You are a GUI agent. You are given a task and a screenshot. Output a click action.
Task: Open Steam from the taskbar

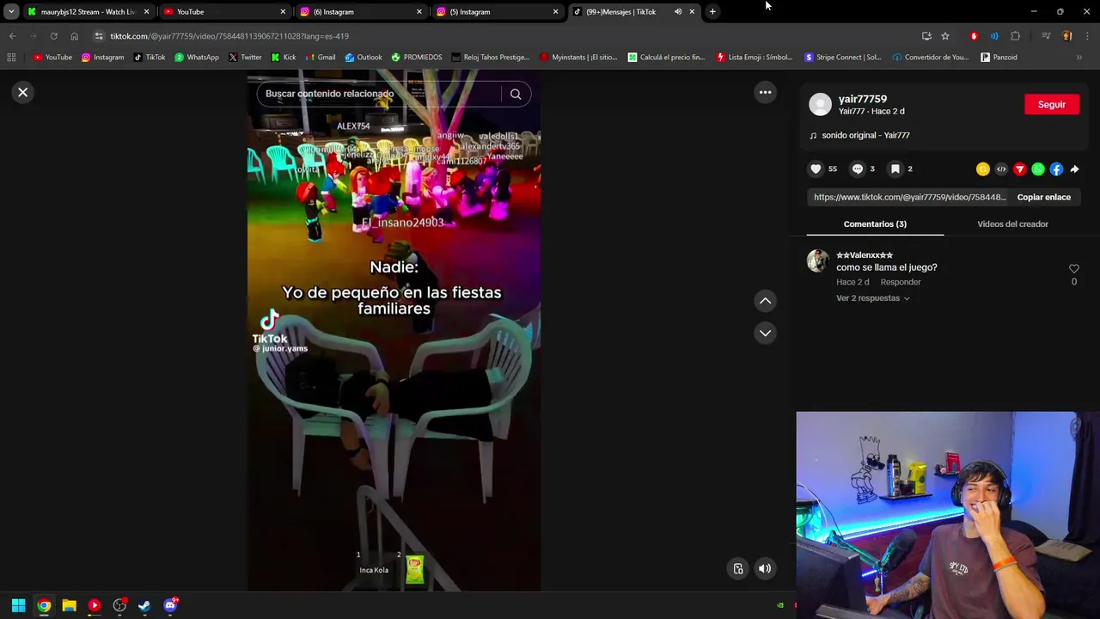(x=144, y=605)
